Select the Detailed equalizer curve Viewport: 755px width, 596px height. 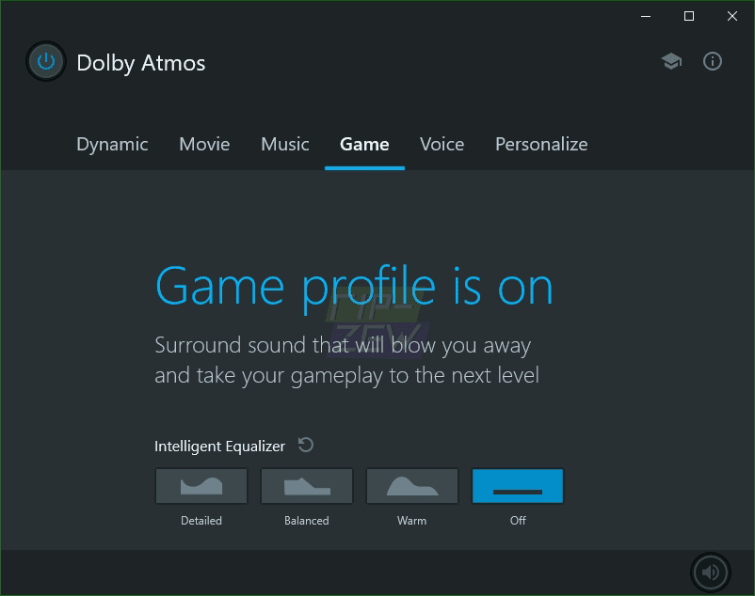click(x=201, y=485)
